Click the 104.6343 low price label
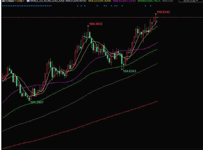203x150 pixels. click(x=130, y=71)
